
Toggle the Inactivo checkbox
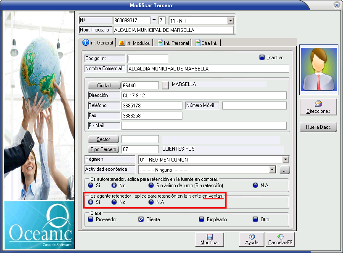pos(262,57)
